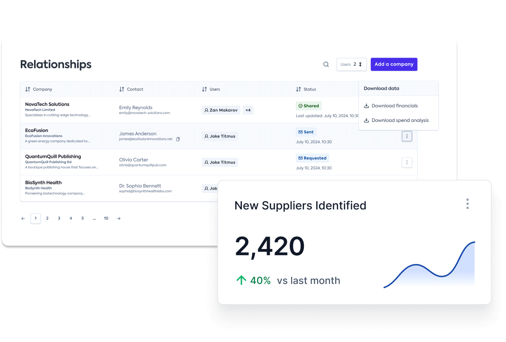
Task: Sort table by Company column
Action: (x=39, y=89)
